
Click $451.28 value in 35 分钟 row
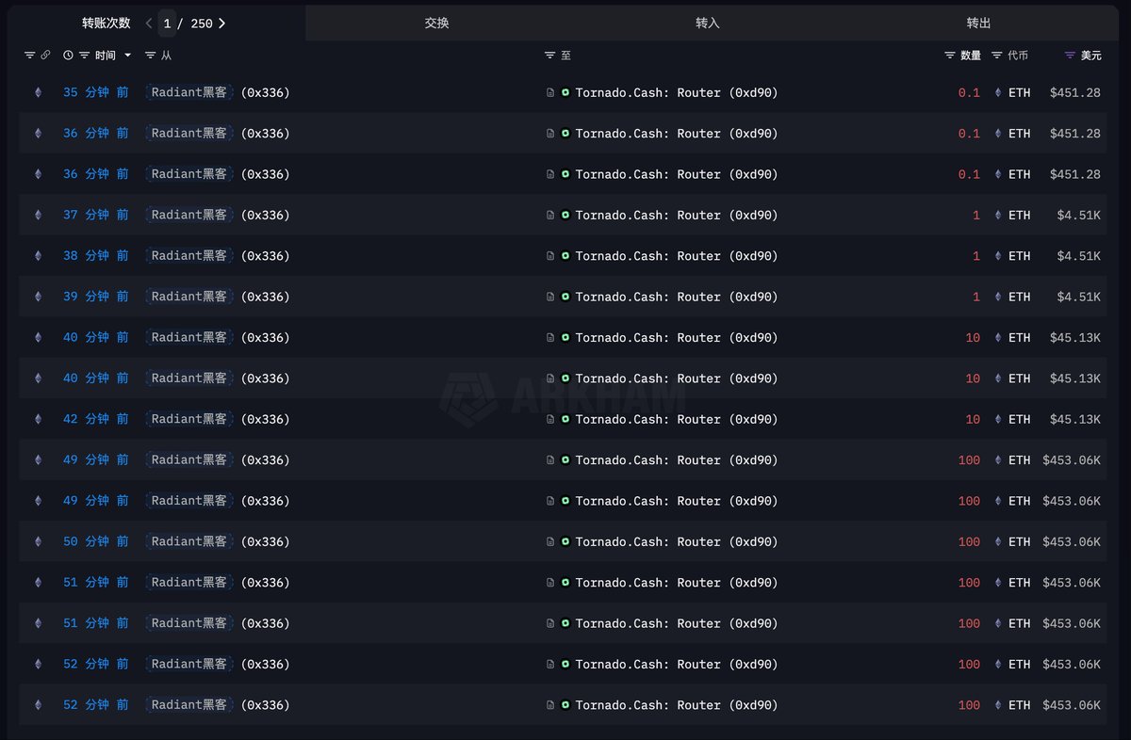coord(1075,92)
